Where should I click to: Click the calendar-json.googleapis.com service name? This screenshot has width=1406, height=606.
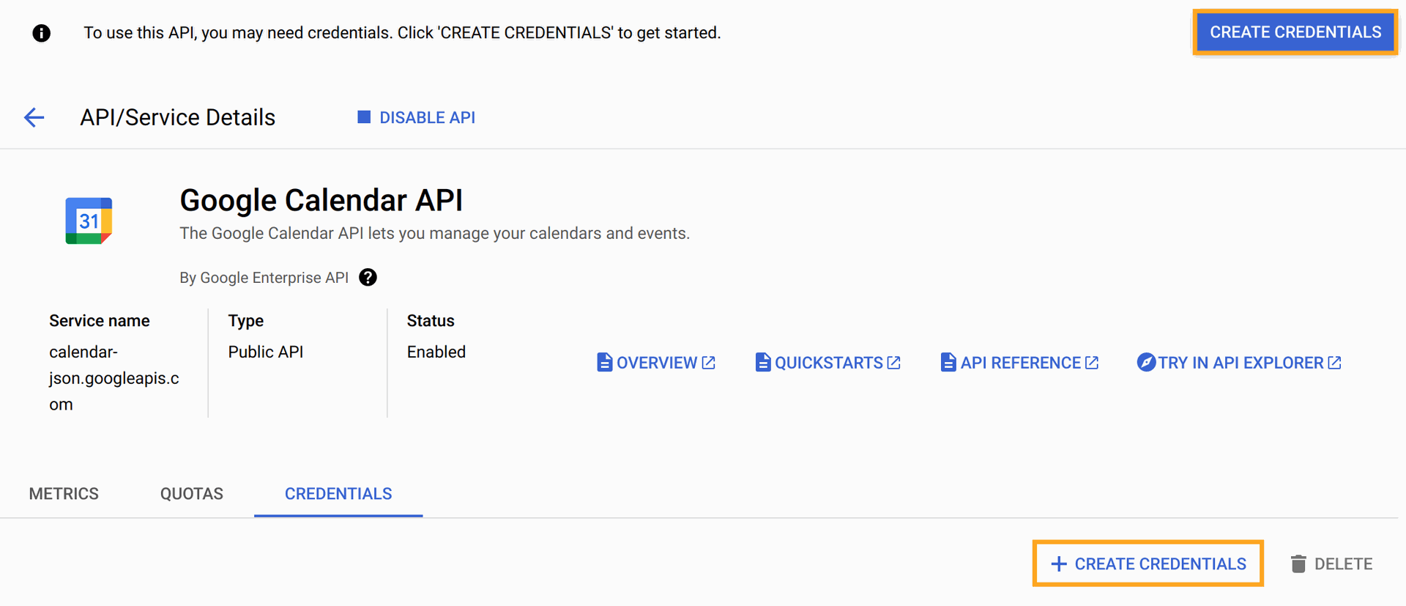[x=114, y=378]
